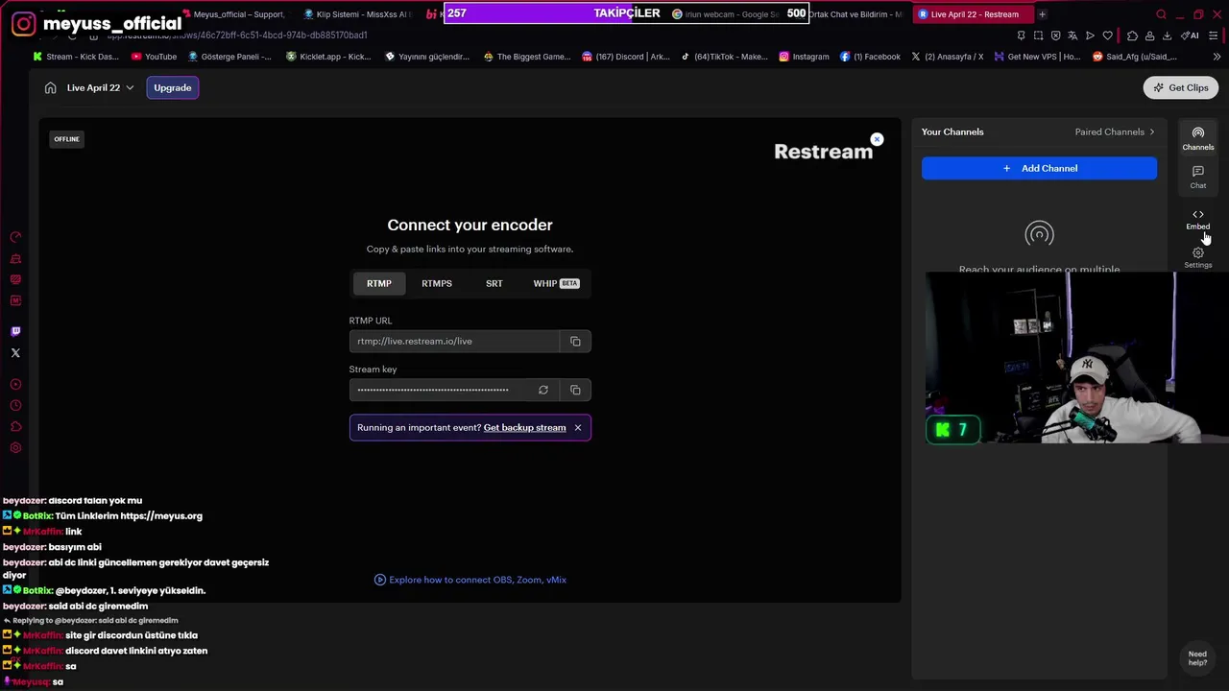
Task: Click the browser address bar
Action: [557, 36]
